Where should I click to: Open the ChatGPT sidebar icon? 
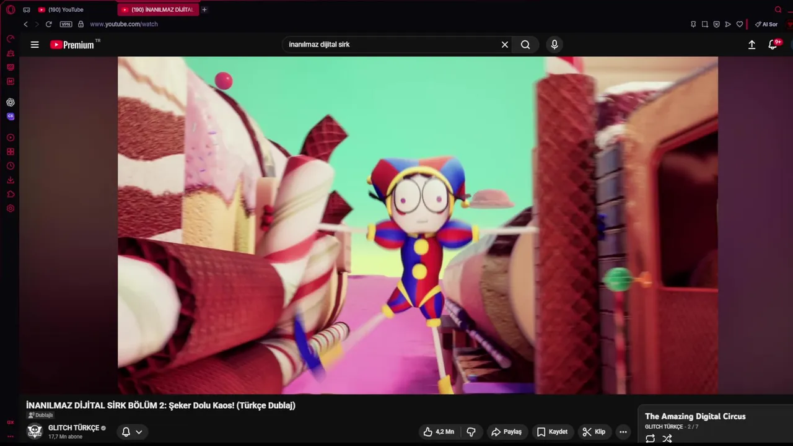tap(11, 102)
